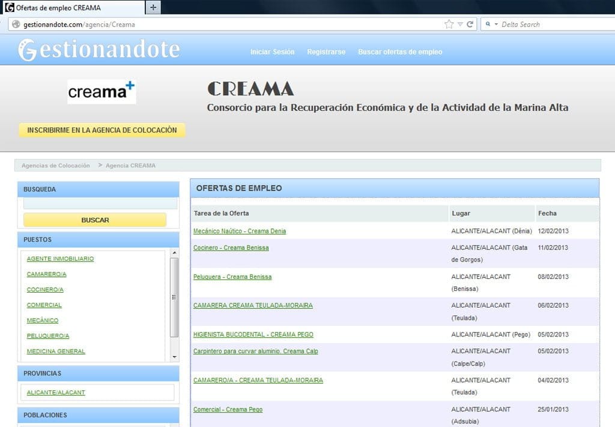Click the reload page icon
This screenshot has height=427, width=615.
tap(470, 25)
